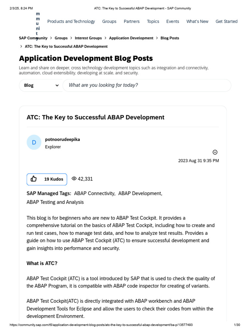This screenshot has height=333, width=250.
Task: Click the author avatar letter D
Action: click(x=34, y=142)
